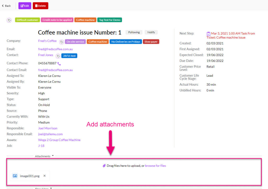This screenshot has height=189, width=268.
Task: Click the tag icon beside Fred Jones
Action: coord(58,56)
